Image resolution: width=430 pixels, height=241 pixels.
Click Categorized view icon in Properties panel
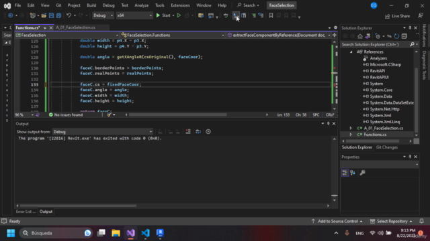345,173
